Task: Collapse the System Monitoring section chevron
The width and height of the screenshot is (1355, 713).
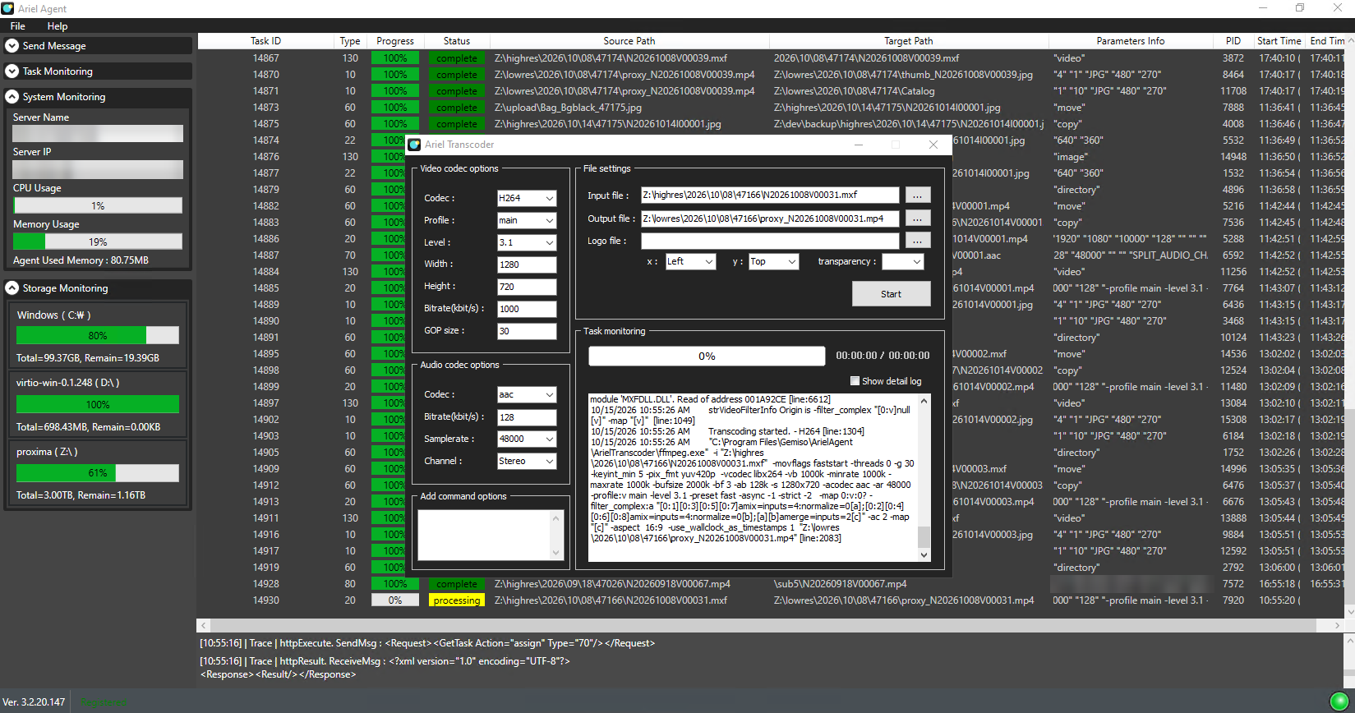Action: pos(12,97)
